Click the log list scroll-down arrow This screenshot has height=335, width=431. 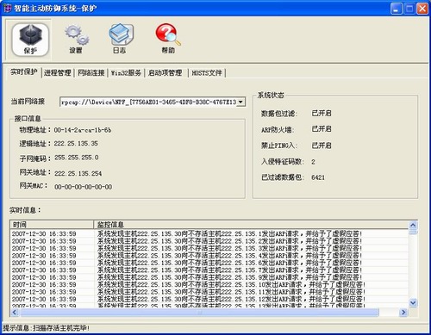(x=413, y=302)
